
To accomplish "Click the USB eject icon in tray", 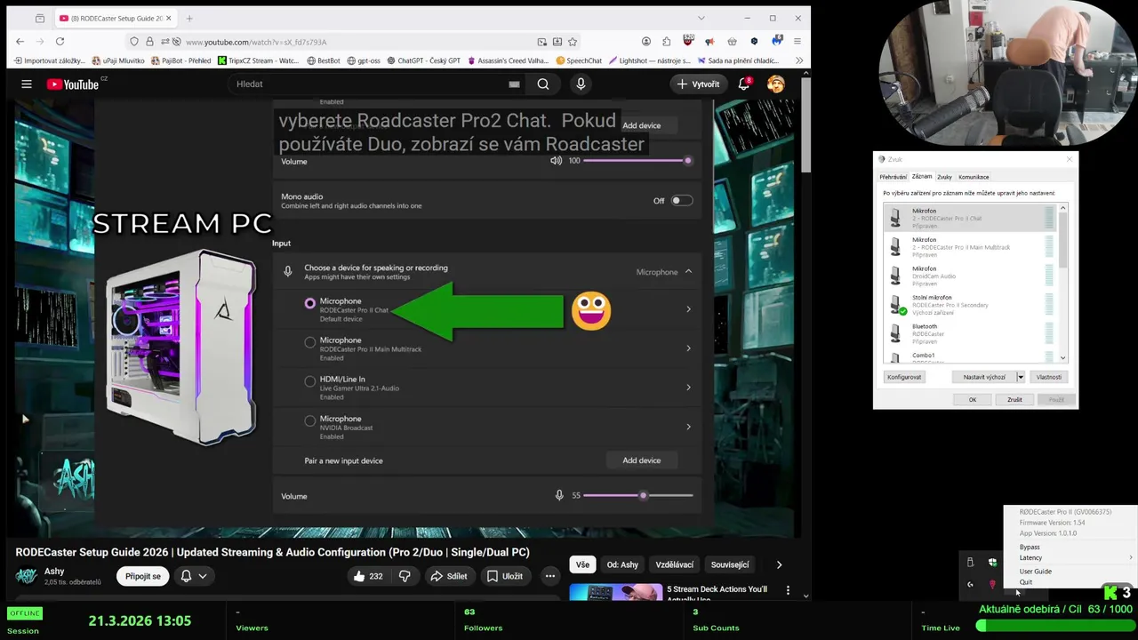I will point(970,562).
